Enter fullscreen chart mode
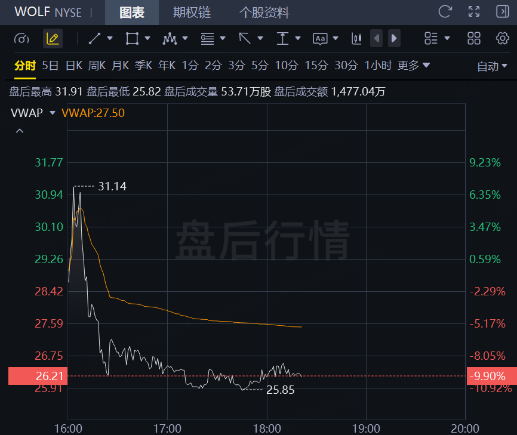The width and height of the screenshot is (517, 435). click(x=474, y=12)
